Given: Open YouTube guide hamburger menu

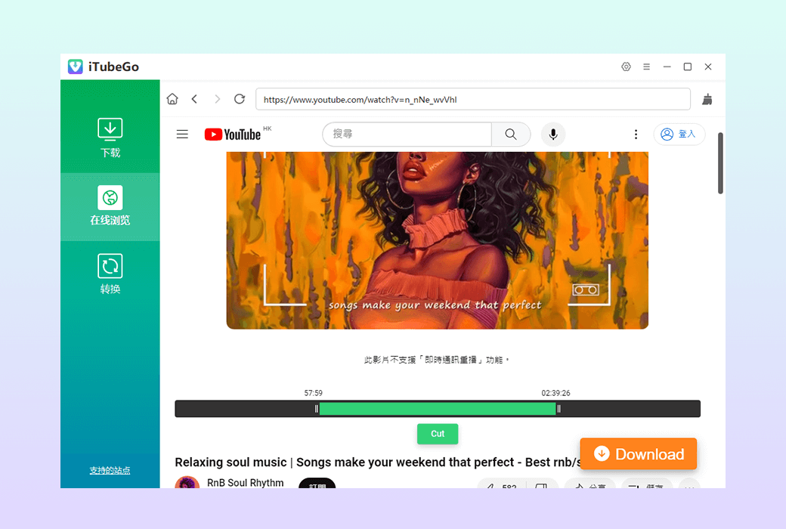Looking at the screenshot, I should point(182,134).
